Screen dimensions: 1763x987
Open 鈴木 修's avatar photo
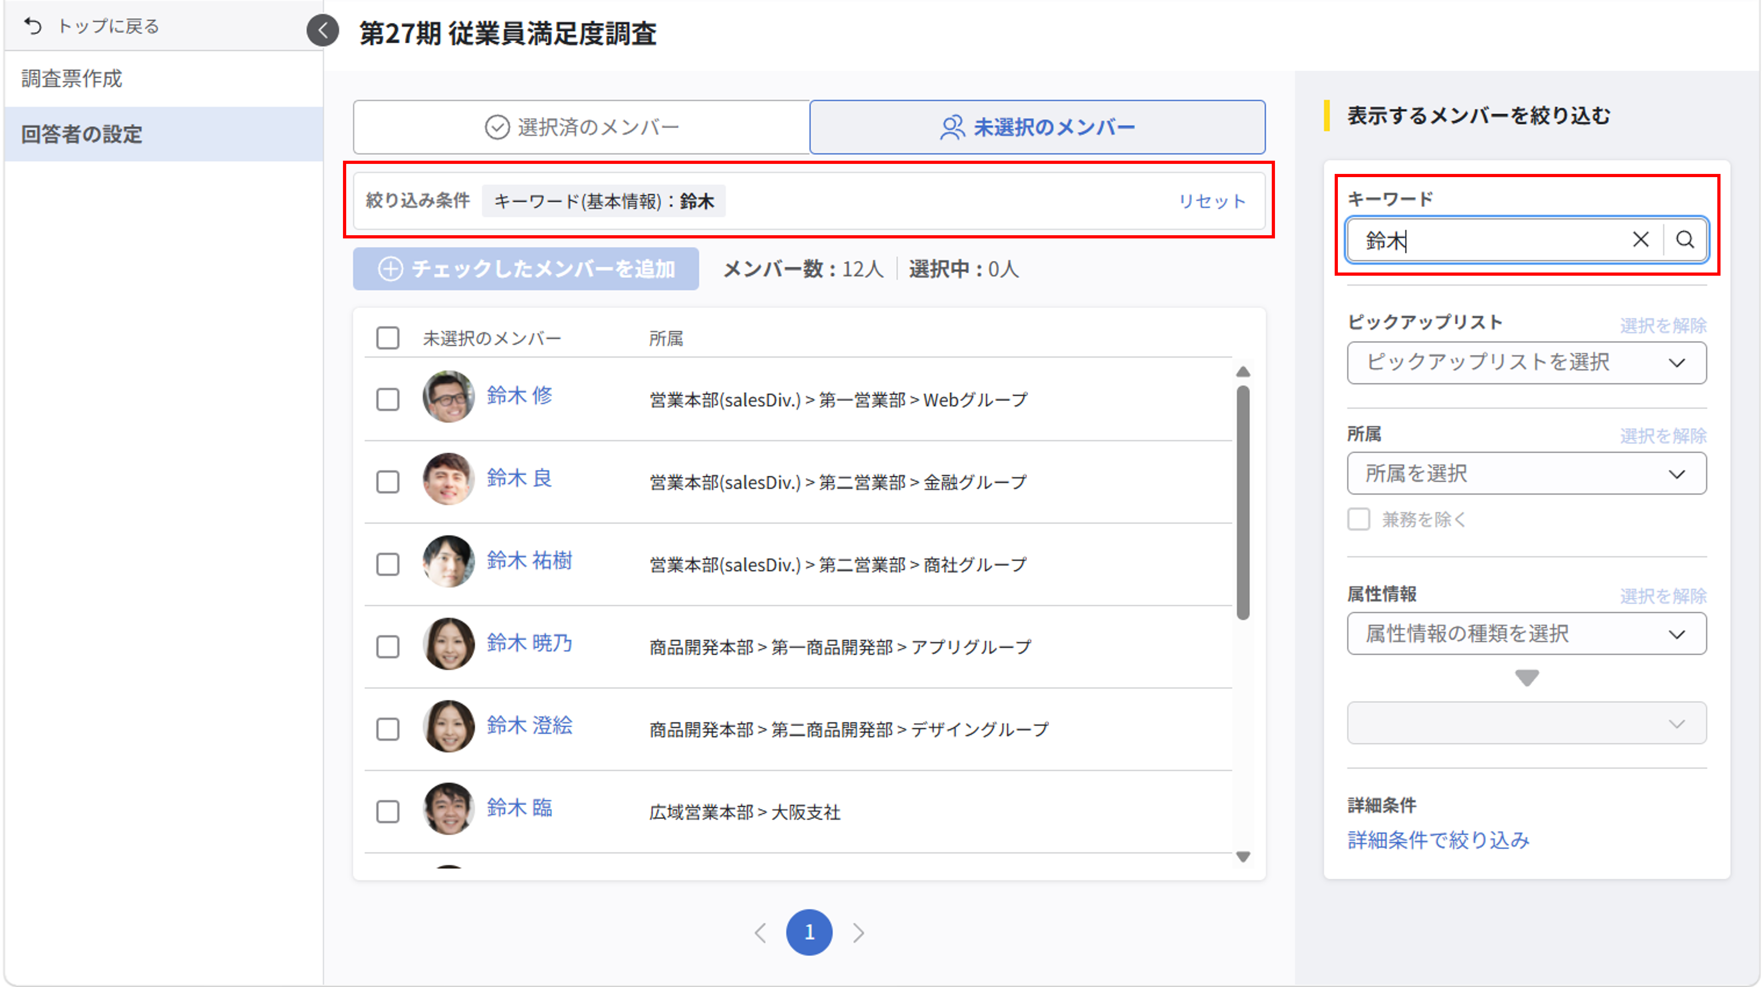point(448,397)
